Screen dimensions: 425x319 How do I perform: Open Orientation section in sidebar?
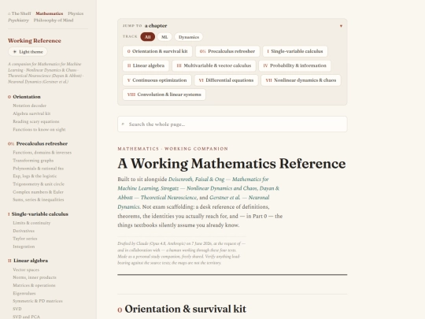(x=24, y=97)
